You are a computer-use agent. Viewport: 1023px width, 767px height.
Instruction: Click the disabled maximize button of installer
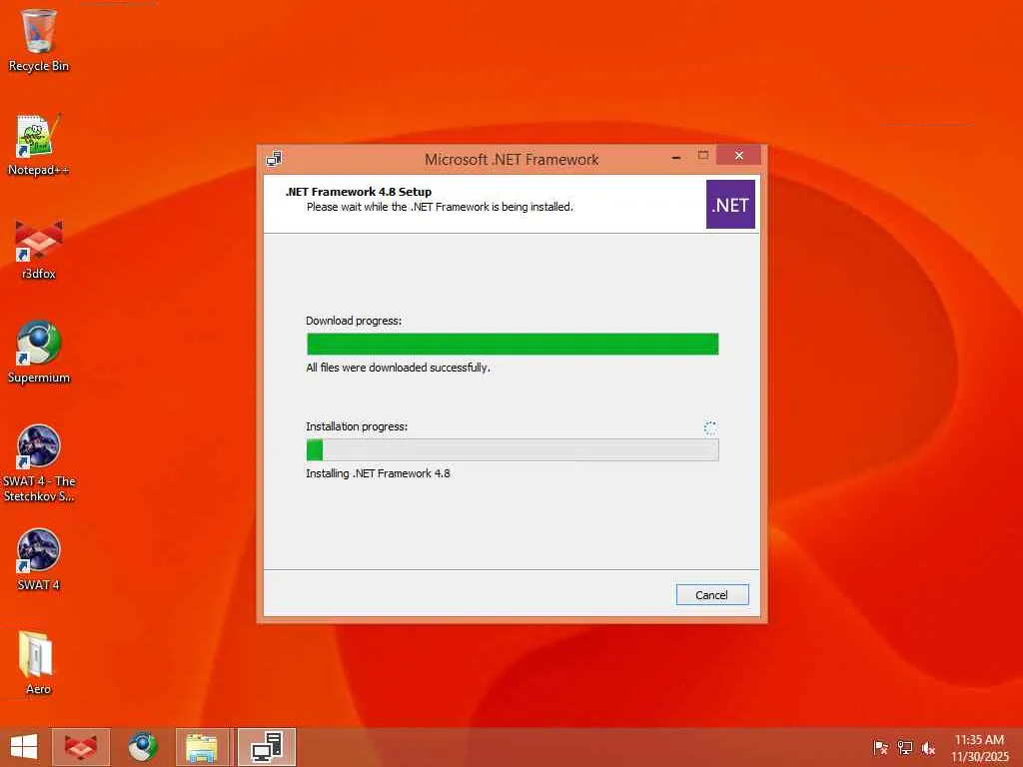(x=702, y=155)
